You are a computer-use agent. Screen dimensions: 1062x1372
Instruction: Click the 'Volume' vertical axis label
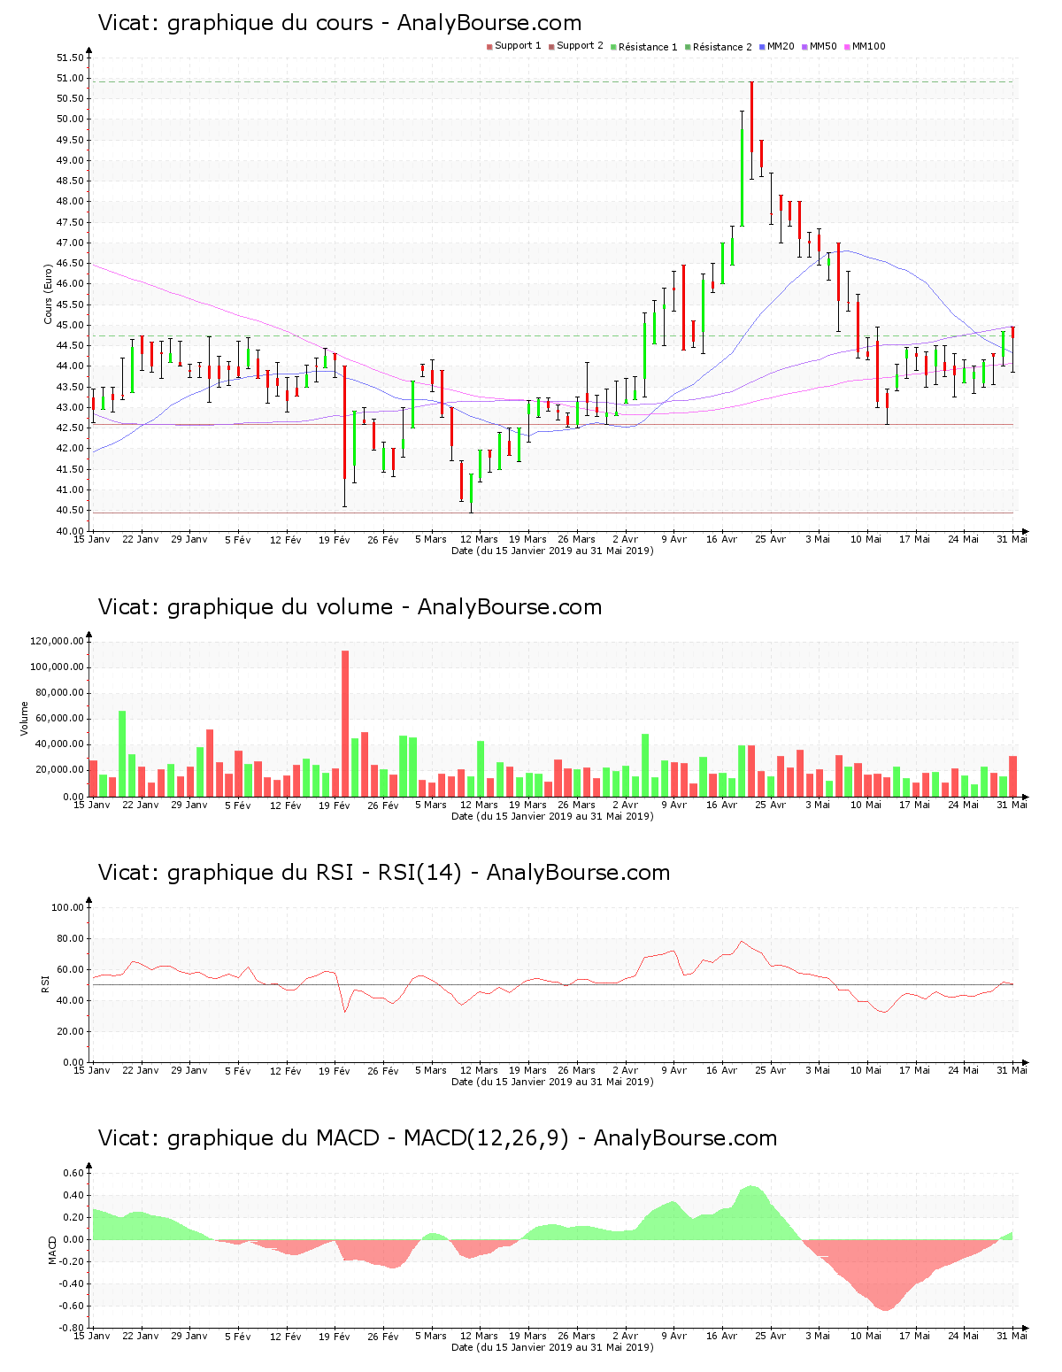click(x=25, y=718)
